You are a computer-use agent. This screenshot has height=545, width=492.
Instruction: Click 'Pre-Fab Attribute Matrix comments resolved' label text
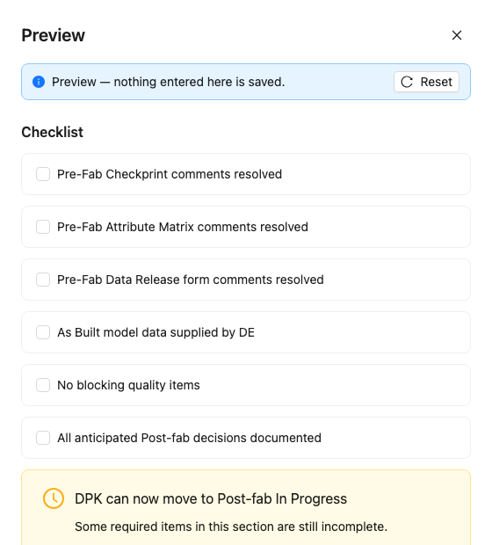(x=183, y=227)
